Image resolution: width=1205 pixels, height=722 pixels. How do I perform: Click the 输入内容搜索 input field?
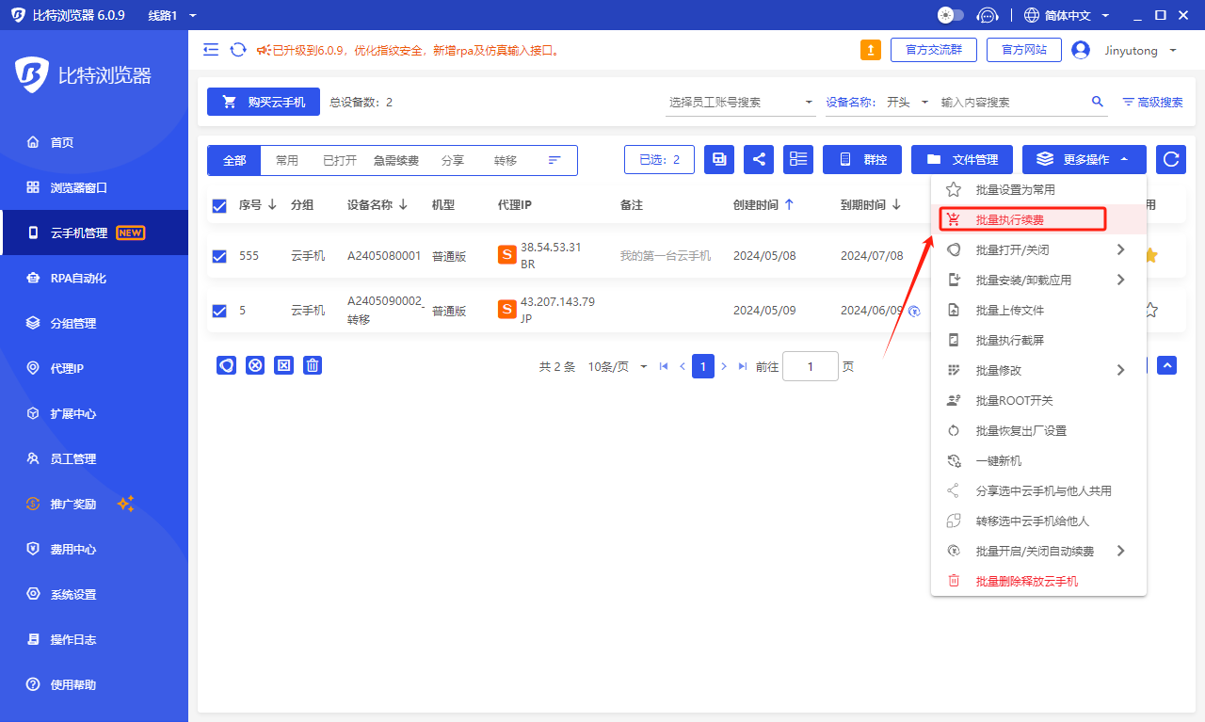[x=1013, y=102]
